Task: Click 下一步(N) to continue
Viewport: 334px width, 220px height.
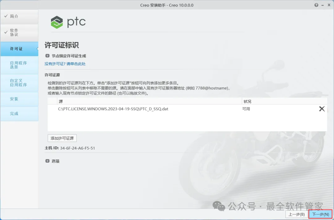Action: click(321, 214)
